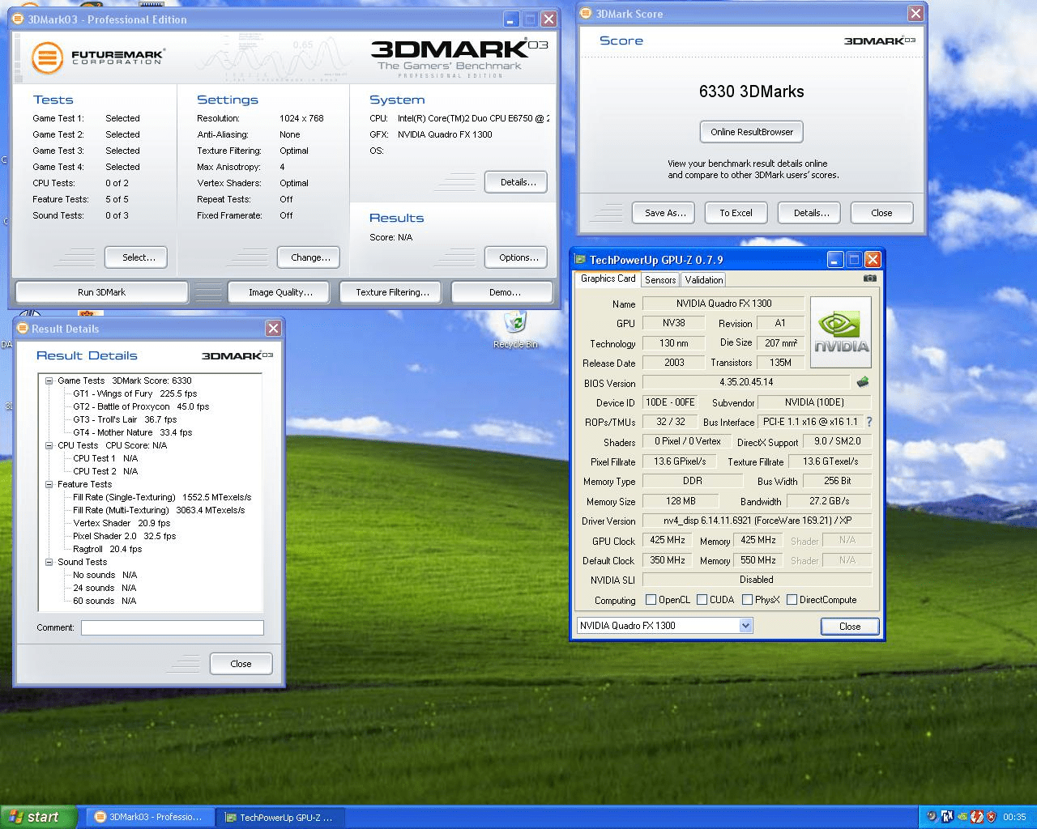Export score To Excel

(x=736, y=213)
